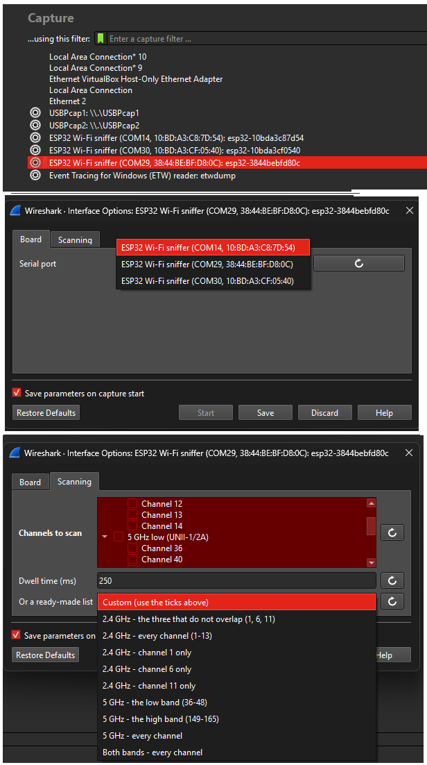This screenshot has height=765, width=427.
Task: Choose COM29 38:44:BE:BF:D8:0C serial port option
Action: pyautogui.click(x=213, y=264)
